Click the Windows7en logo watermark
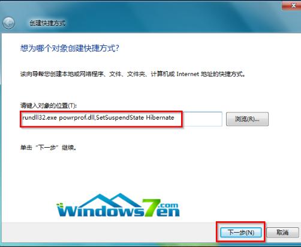The height and width of the screenshot is (247, 301). point(118,205)
